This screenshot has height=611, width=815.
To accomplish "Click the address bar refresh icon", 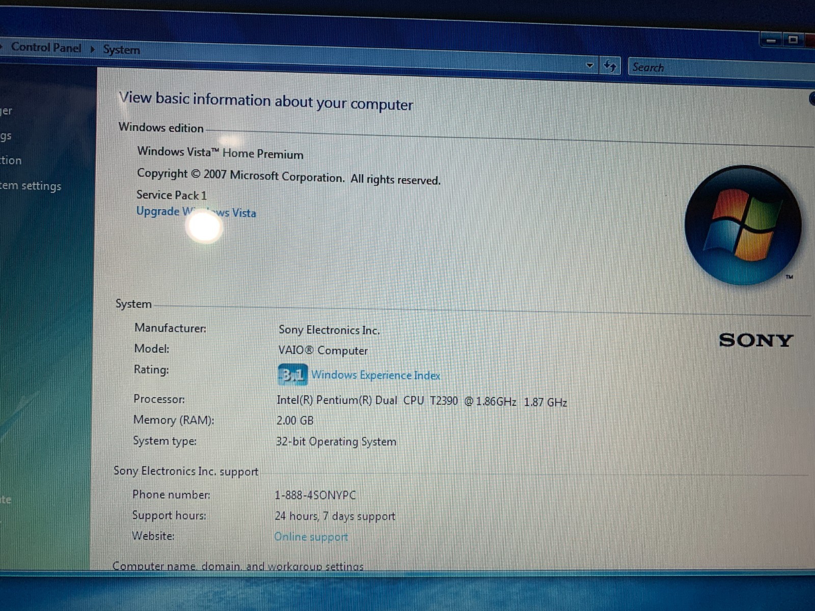I will 610,66.
